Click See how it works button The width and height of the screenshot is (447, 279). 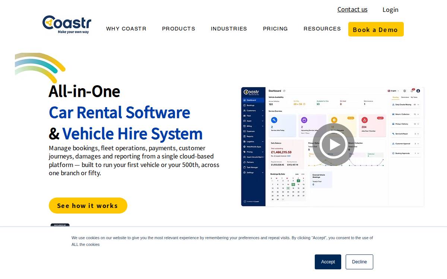[x=88, y=205]
